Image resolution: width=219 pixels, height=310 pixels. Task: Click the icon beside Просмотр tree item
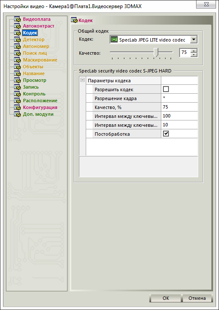tap(17, 80)
